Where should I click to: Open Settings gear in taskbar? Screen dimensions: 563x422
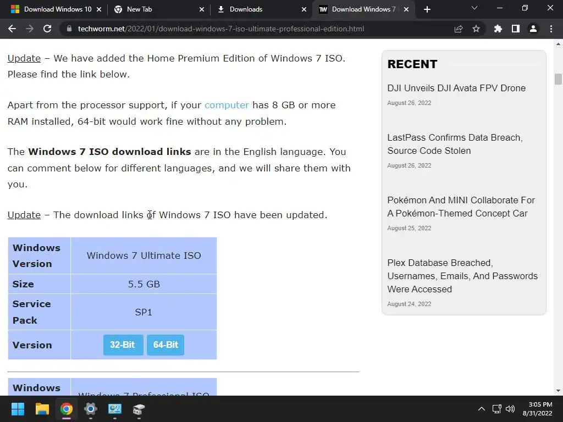click(91, 409)
